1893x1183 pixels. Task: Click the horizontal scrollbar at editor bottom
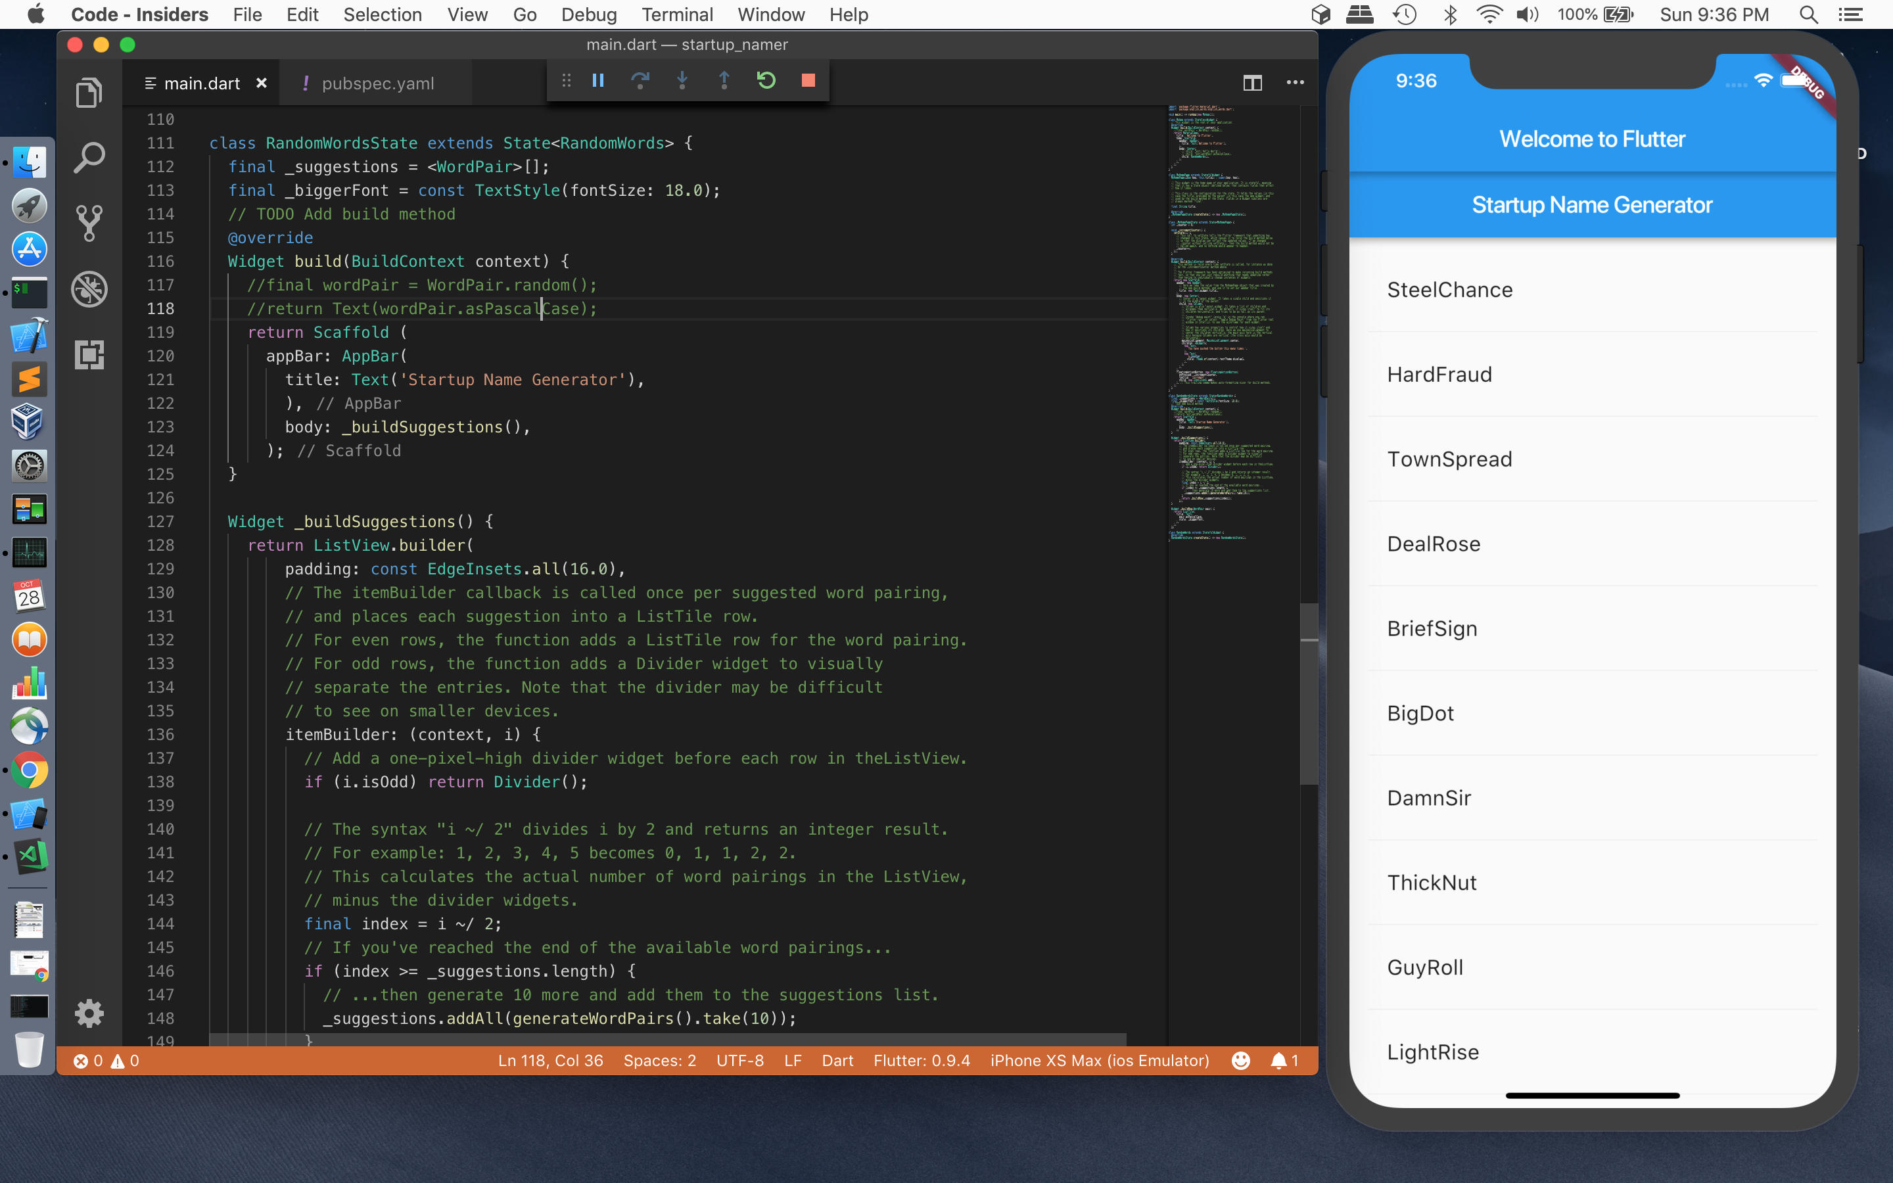667,1039
